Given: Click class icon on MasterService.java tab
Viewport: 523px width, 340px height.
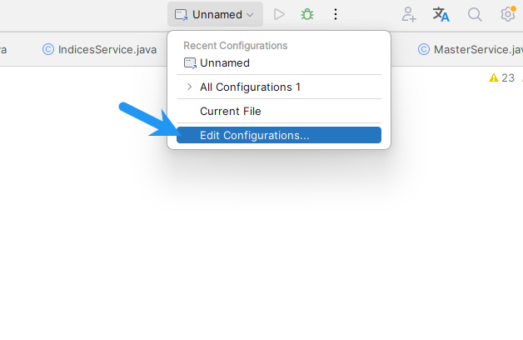Looking at the screenshot, I should [x=424, y=49].
